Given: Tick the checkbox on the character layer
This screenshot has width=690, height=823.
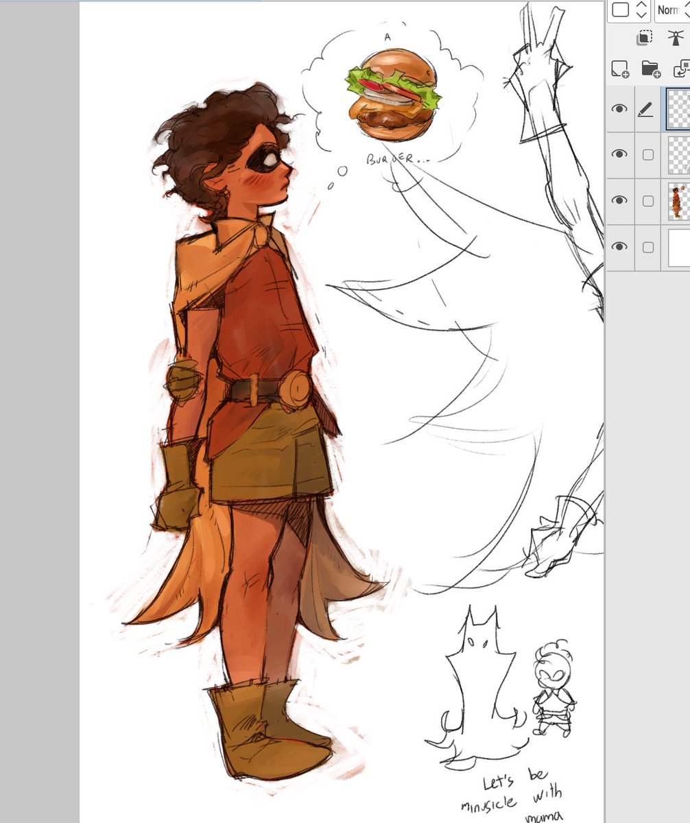Looking at the screenshot, I should pos(647,201).
